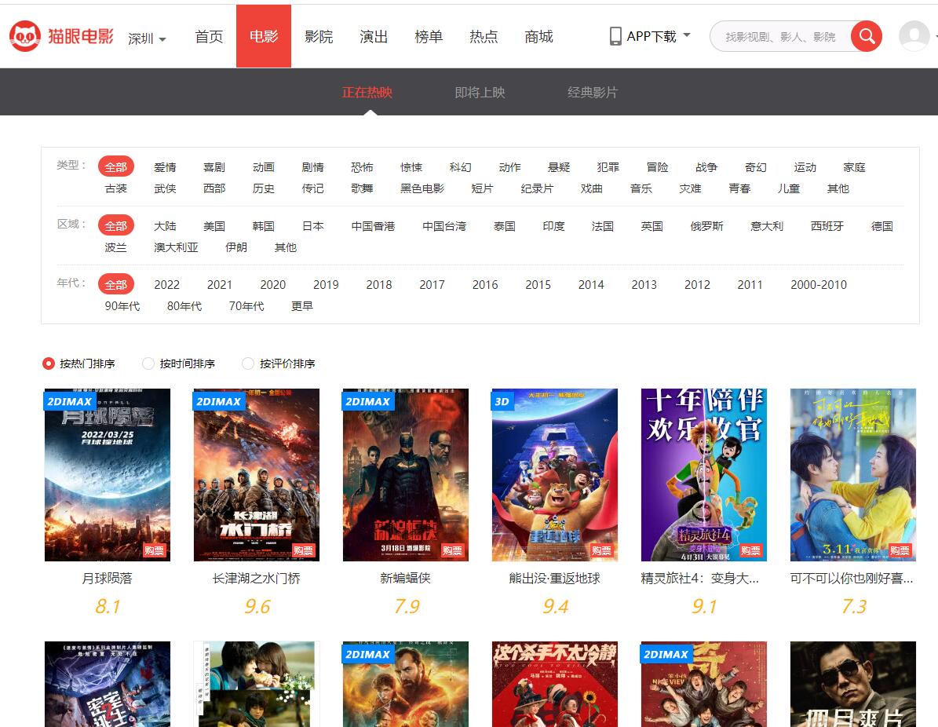Select 全部 in 类型 filter row
Screen dimensions: 938x727
[116, 167]
